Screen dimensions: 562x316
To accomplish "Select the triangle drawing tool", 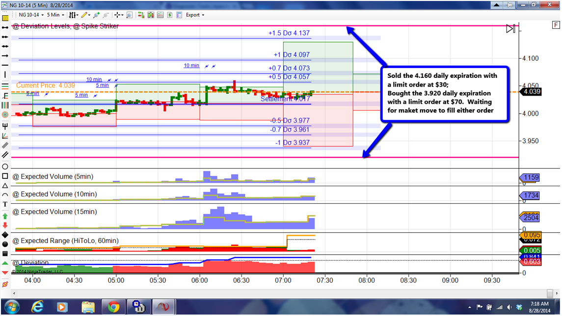I will pos(5,185).
